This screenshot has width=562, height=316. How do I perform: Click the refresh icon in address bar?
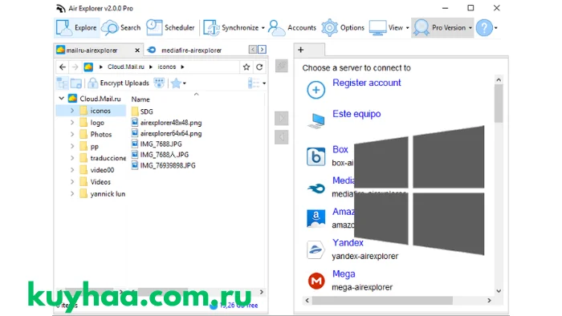point(259,67)
